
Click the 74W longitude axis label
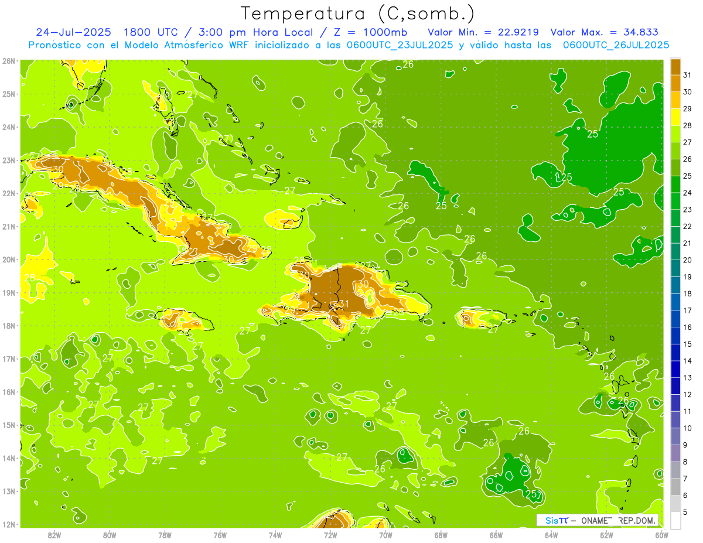[x=275, y=534]
